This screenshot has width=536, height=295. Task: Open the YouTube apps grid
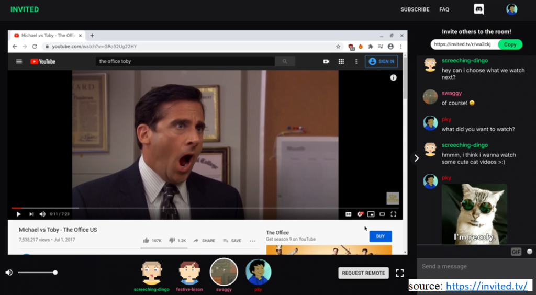(341, 62)
